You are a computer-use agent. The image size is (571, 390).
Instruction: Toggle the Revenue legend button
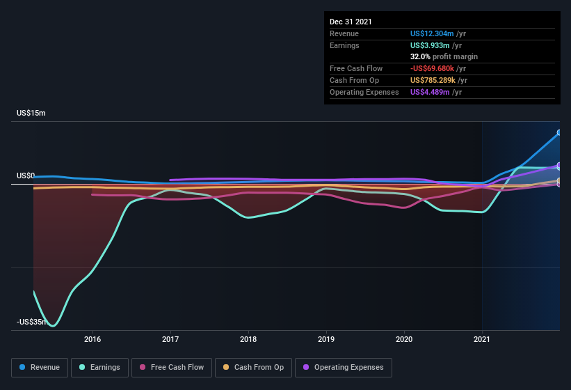(x=40, y=368)
